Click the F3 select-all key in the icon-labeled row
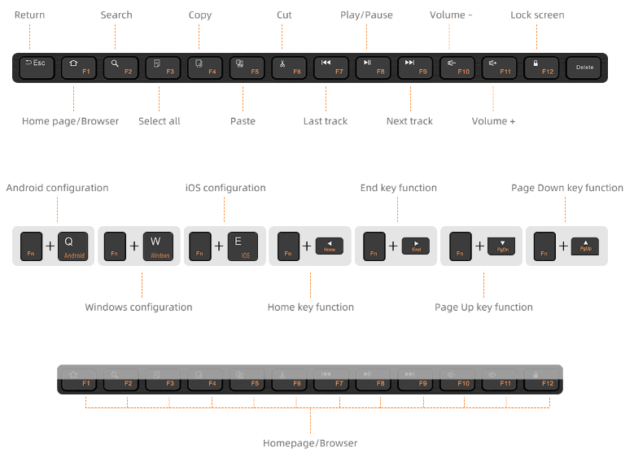The width and height of the screenshot is (634, 466). [163, 68]
